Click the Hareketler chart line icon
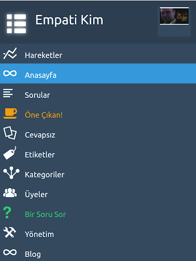This screenshot has height=261, width=196. [x=10, y=54]
